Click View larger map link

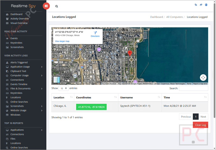click(x=62, y=41)
